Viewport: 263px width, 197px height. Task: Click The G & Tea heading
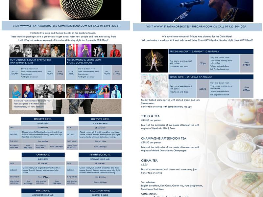coord(150,116)
